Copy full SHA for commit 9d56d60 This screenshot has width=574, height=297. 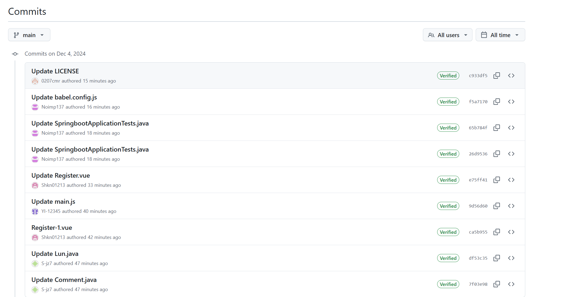click(497, 206)
